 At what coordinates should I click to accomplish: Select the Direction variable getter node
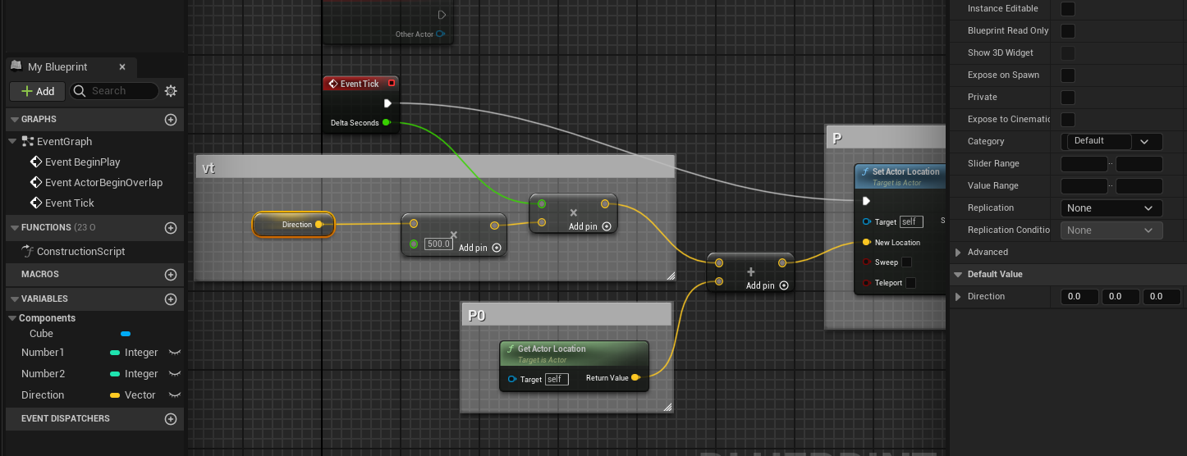click(x=293, y=225)
